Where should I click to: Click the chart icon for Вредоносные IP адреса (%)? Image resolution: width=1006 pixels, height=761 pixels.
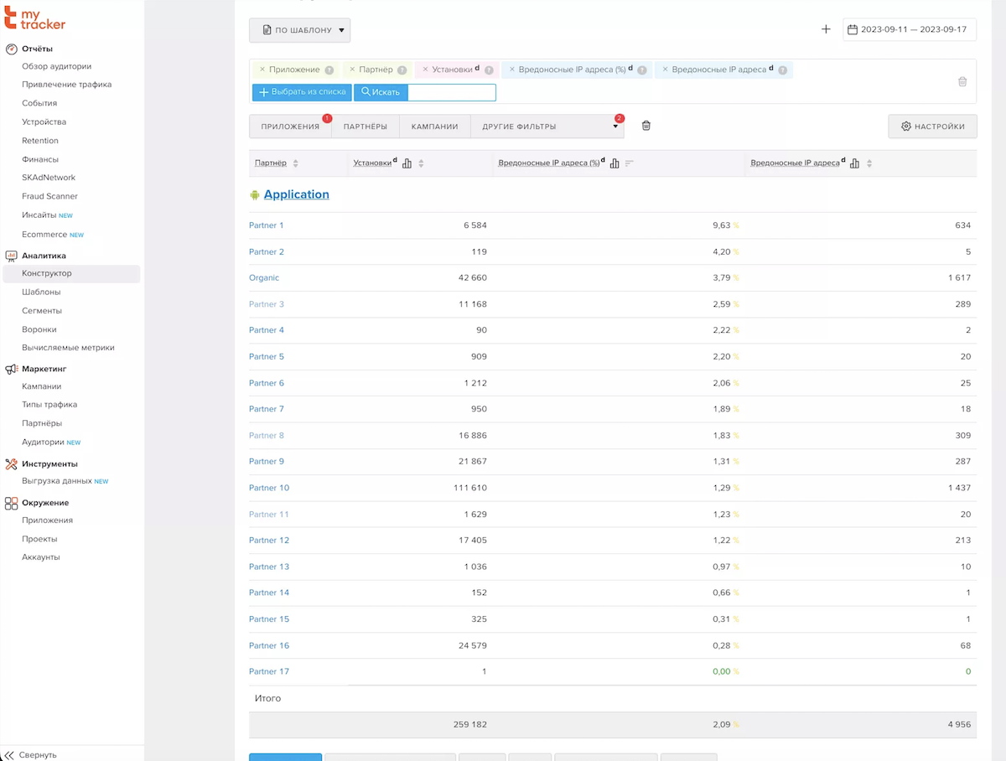point(614,163)
